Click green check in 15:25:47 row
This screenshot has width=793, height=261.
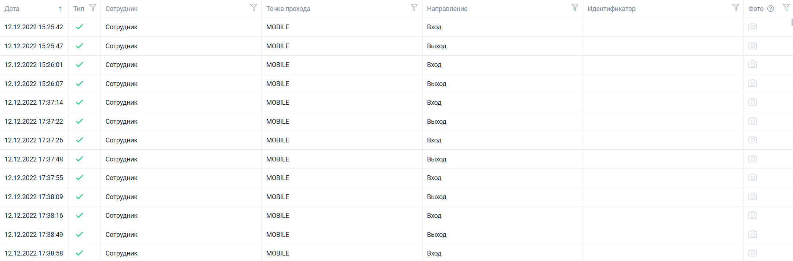[x=80, y=46]
